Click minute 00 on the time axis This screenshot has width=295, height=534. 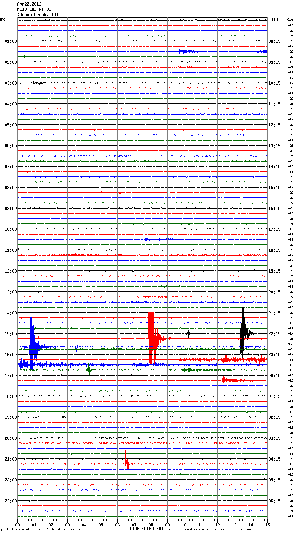point(18,525)
